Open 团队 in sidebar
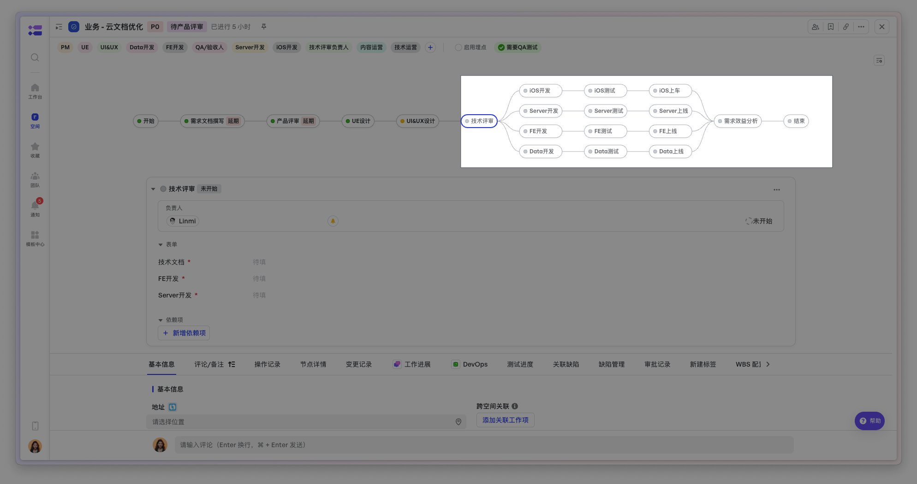917x484 pixels. tap(35, 180)
